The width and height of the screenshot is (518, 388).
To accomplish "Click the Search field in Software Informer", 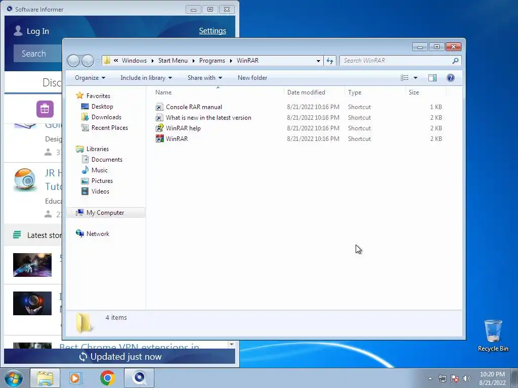I will click(x=37, y=54).
